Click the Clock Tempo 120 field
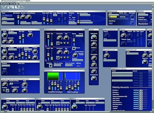This screenshot has width=154, height=113. [x=110, y=23]
